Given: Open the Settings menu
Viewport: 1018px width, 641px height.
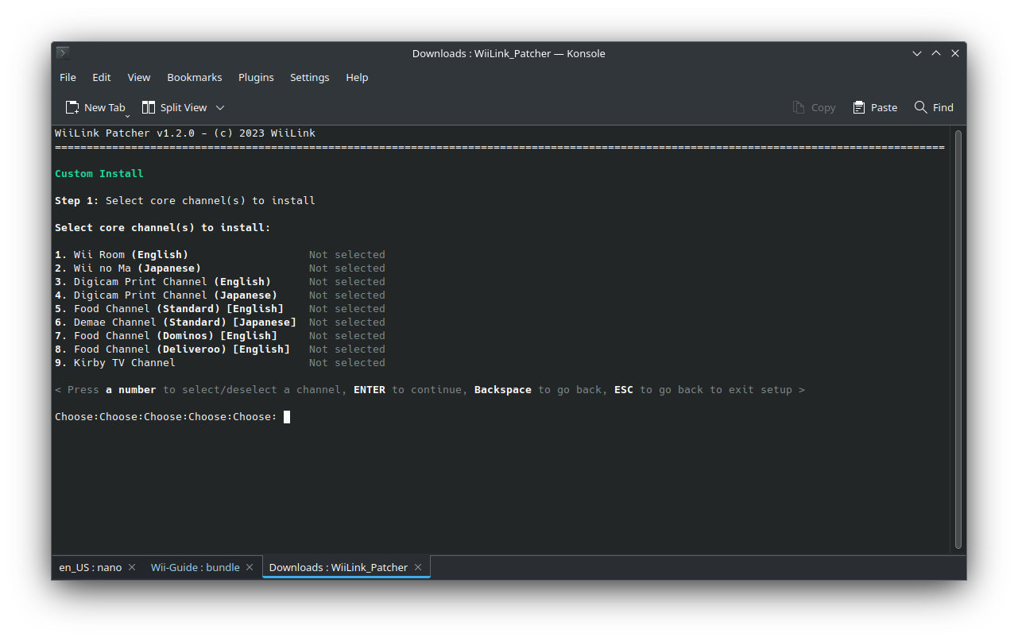Looking at the screenshot, I should 309,77.
